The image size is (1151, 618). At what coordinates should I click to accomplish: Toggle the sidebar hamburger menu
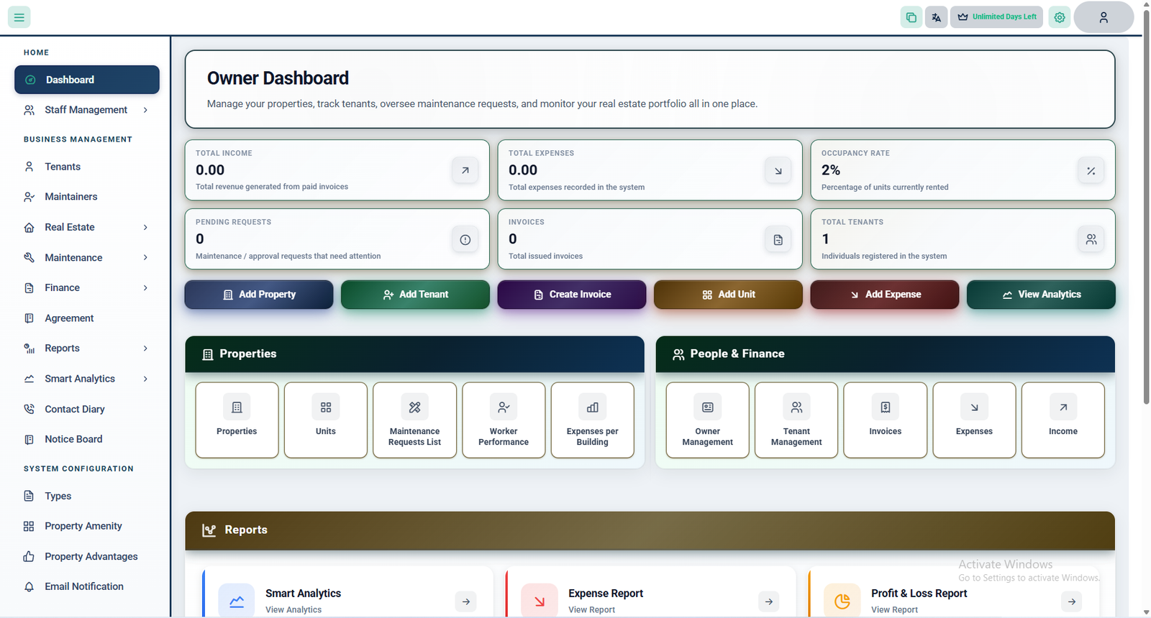pos(19,17)
